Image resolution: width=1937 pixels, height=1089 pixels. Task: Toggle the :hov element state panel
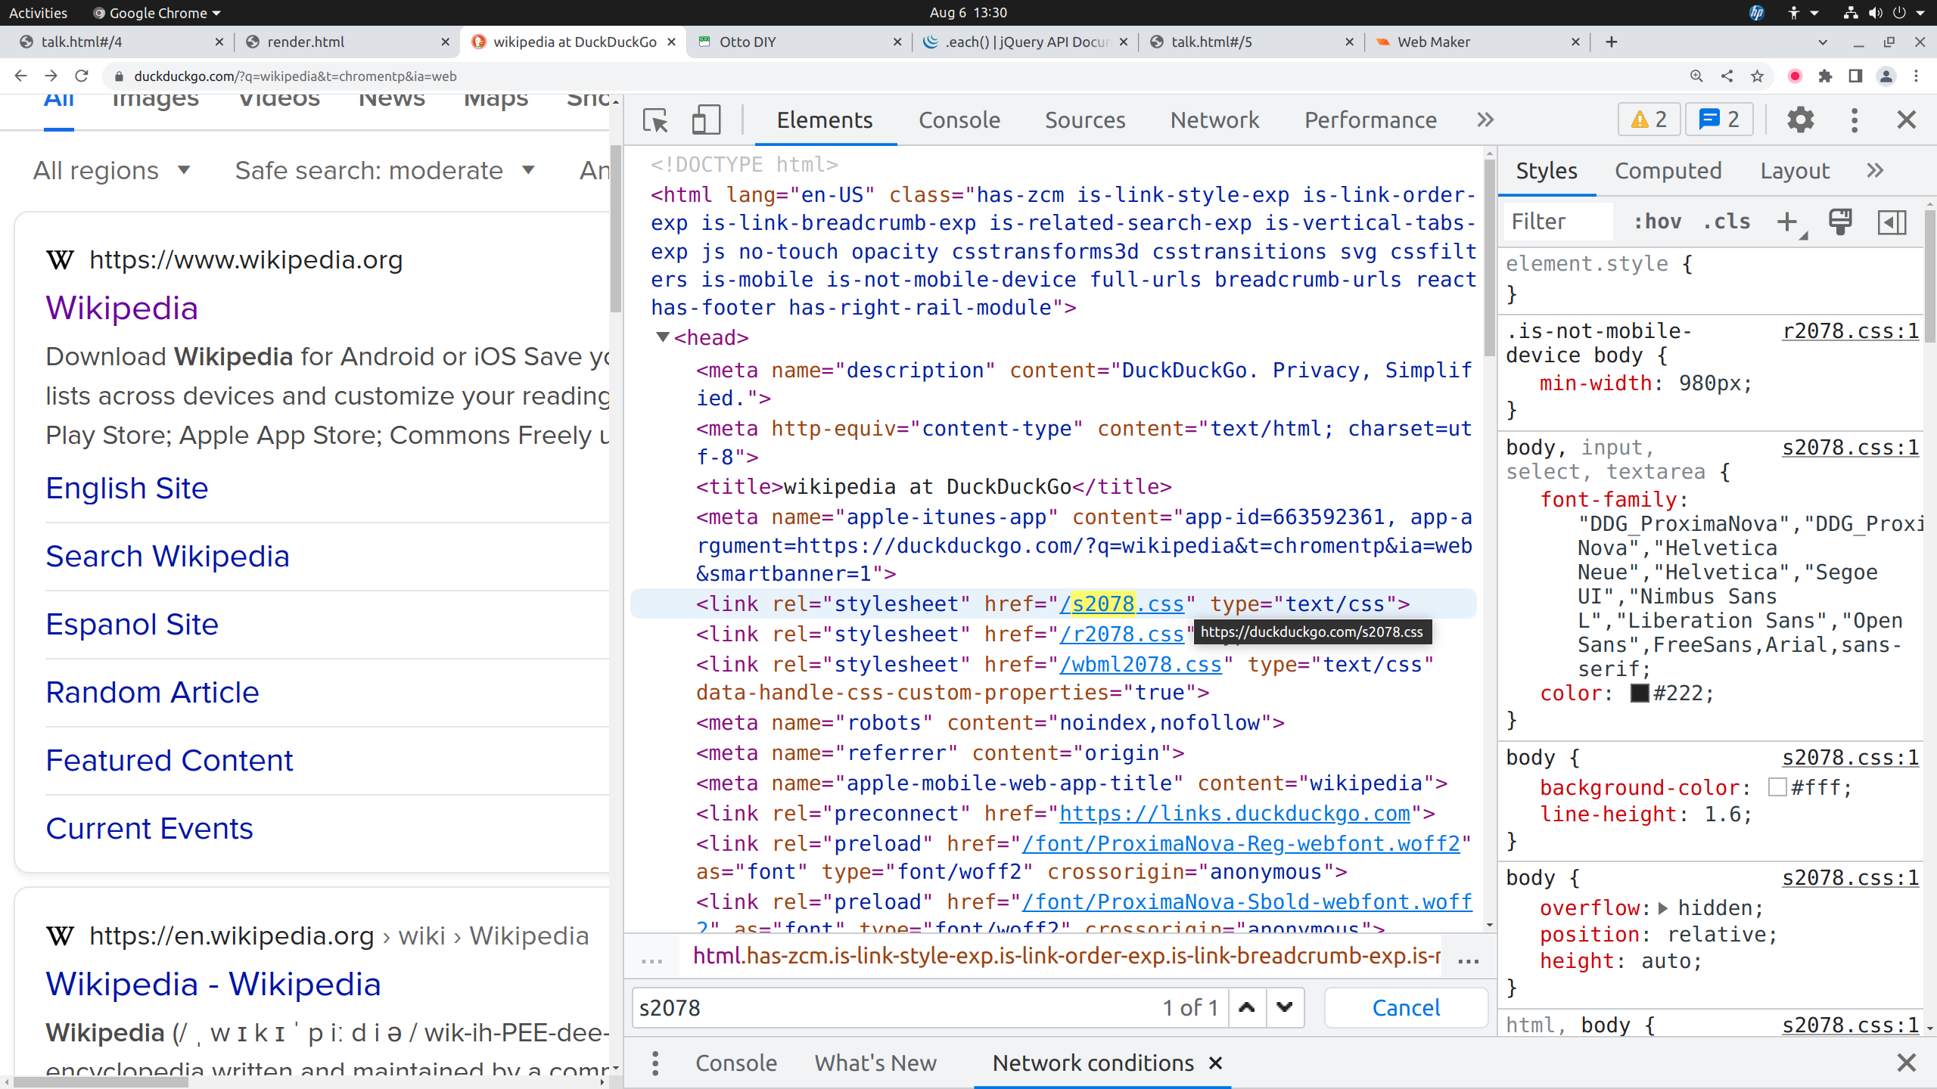coord(1657,222)
